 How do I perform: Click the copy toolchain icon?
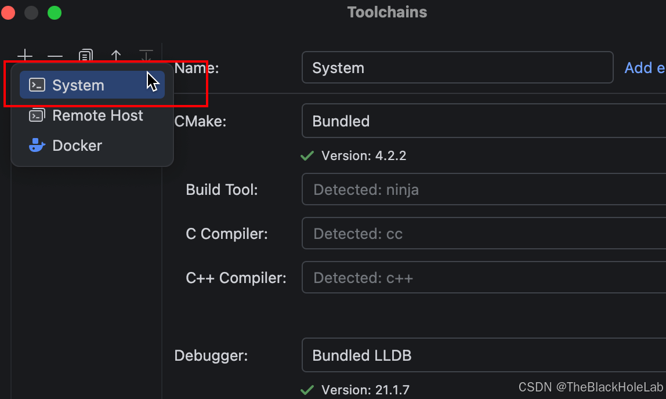(85, 56)
